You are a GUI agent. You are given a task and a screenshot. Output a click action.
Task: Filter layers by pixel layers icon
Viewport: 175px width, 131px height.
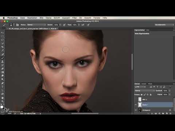coord(151,87)
